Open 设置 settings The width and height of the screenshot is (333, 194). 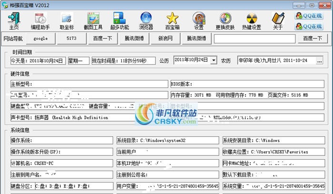coord(199,21)
